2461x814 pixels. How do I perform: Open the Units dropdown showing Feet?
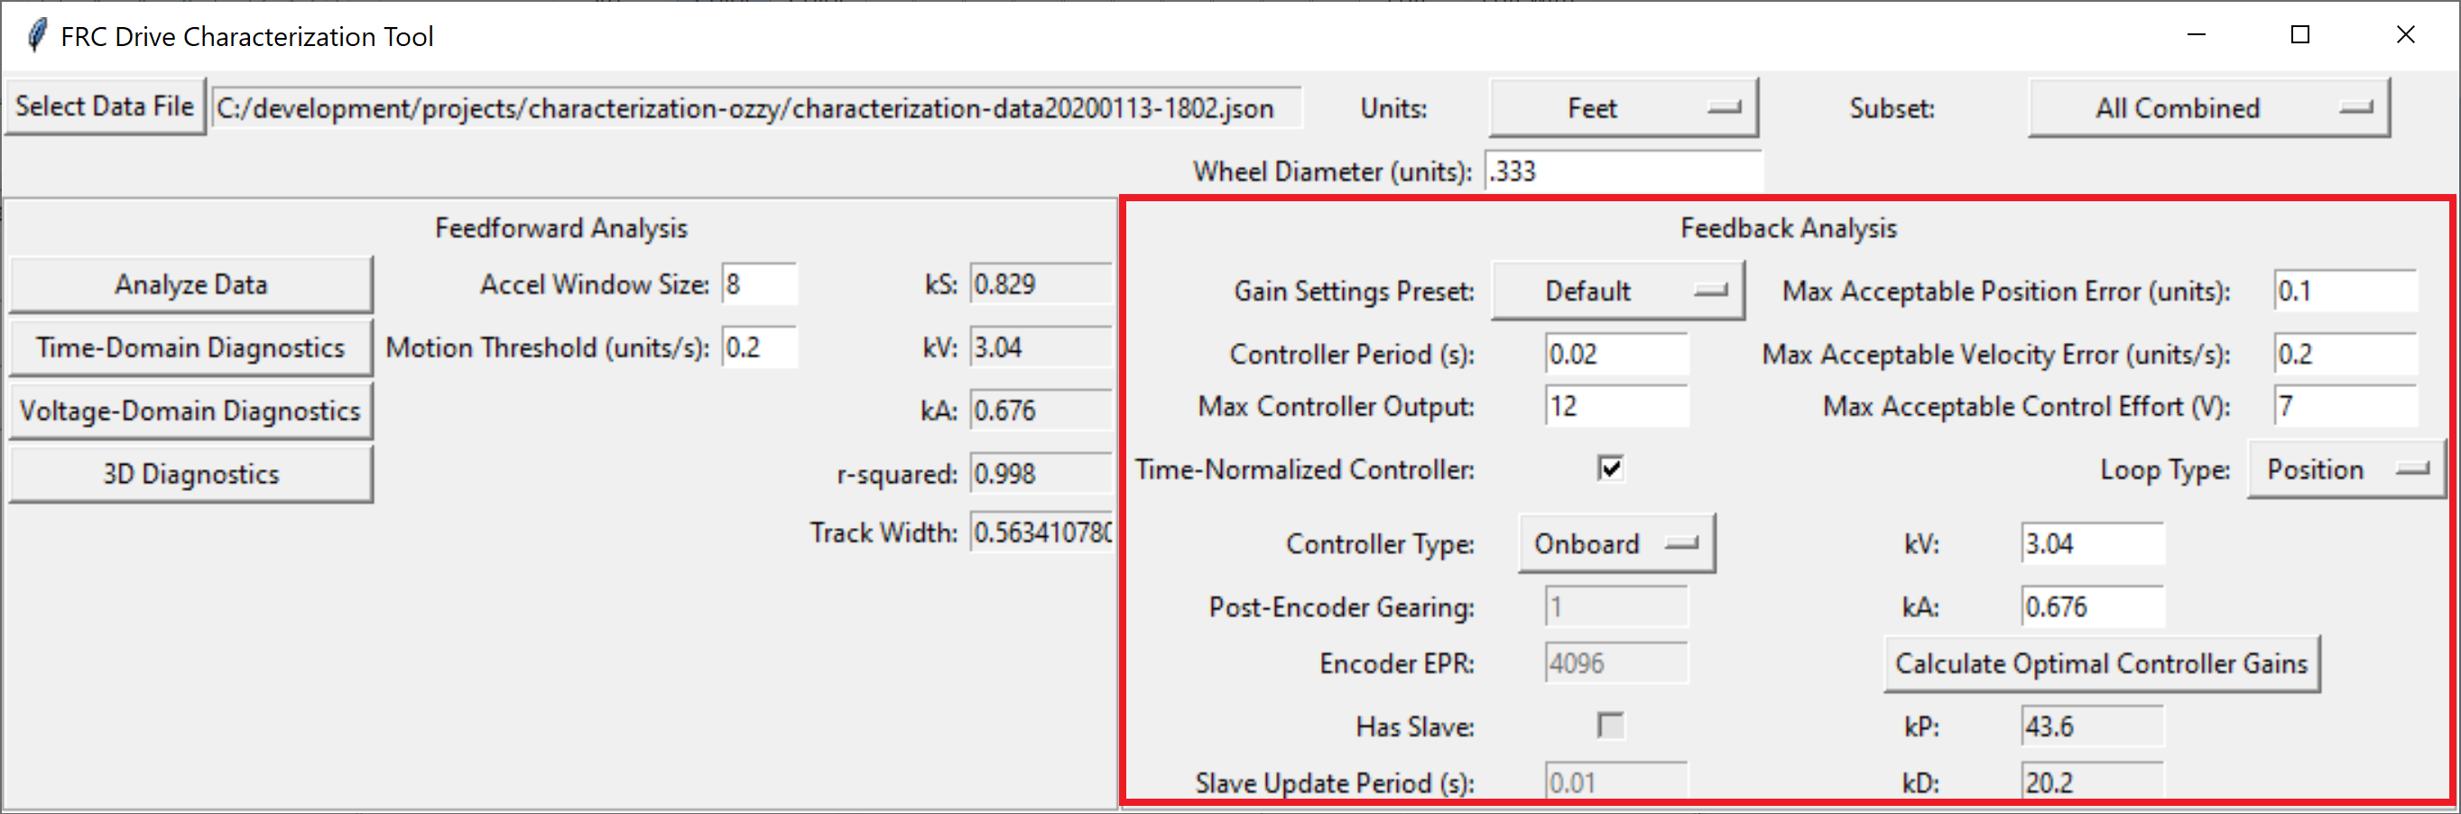[x=1624, y=107]
